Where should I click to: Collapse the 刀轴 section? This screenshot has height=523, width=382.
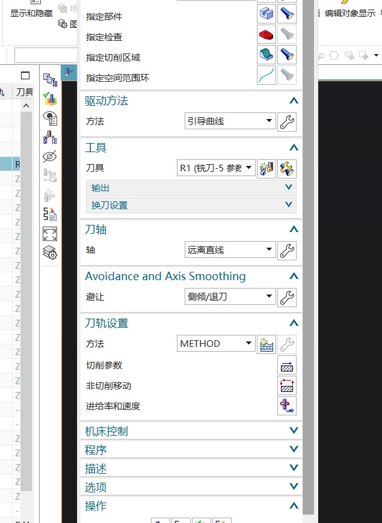(x=294, y=229)
